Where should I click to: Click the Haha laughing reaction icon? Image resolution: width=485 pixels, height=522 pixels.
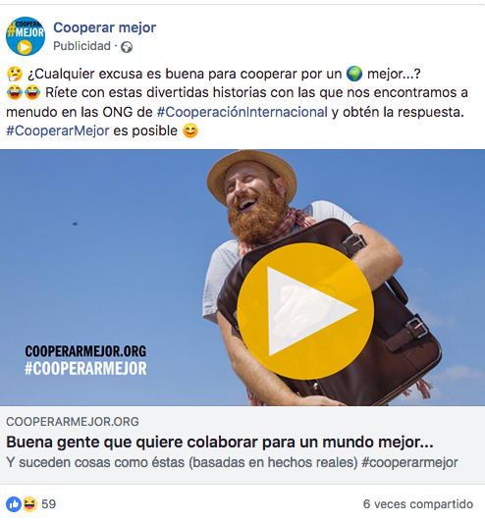coord(29,504)
